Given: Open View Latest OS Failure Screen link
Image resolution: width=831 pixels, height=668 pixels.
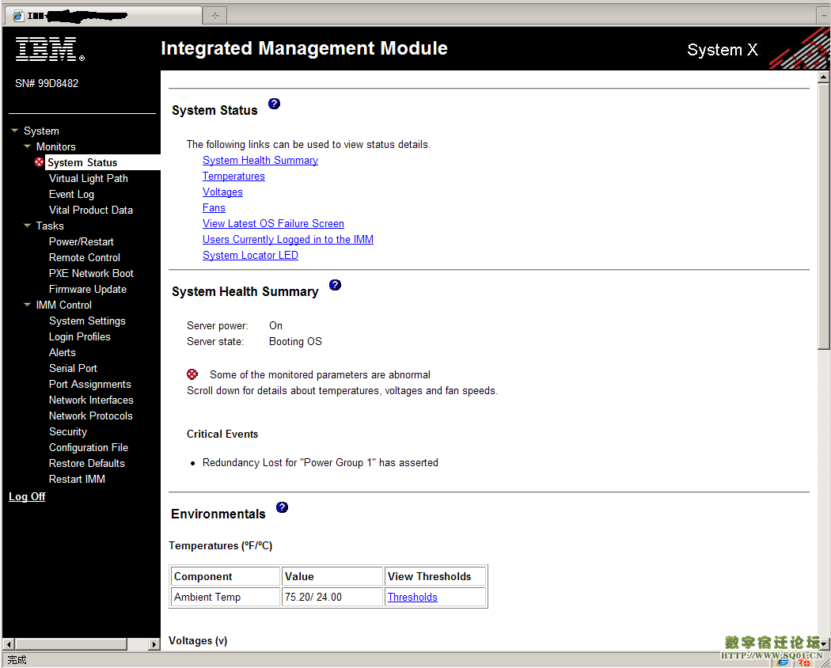Looking at the screenshot, I should coord(274,224).
